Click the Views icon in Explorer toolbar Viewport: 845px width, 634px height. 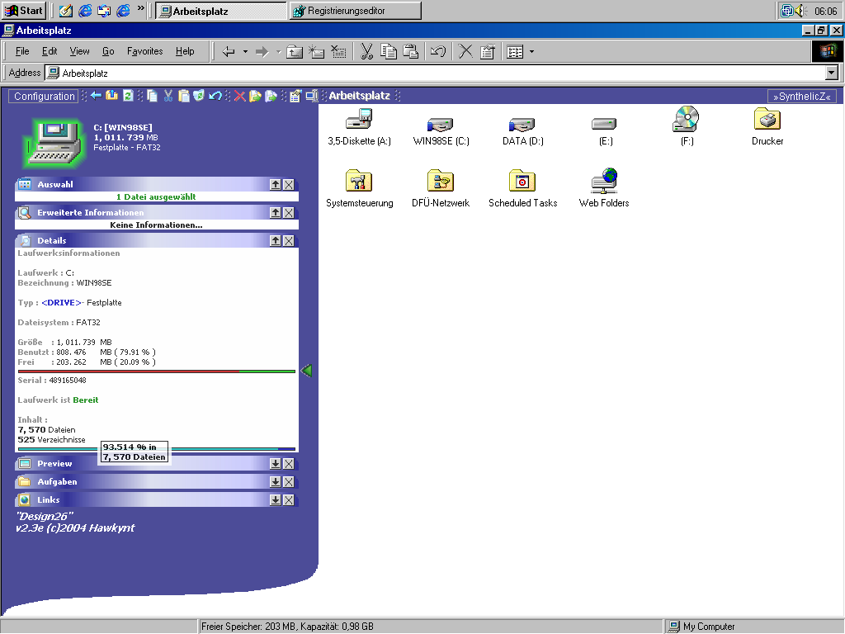point(515,52)
